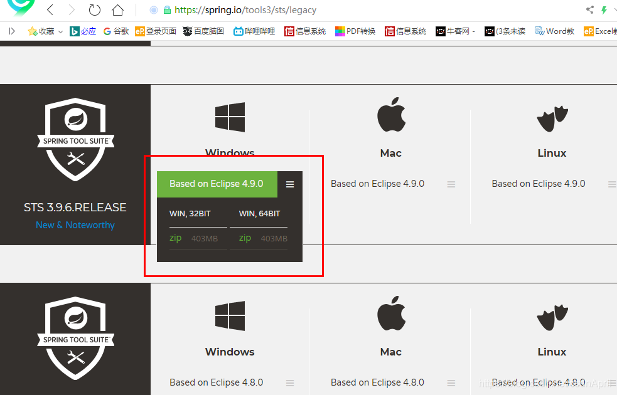Open the 谷歌 Google bookmark
The image size is (617, 395).
coord(116,31)
